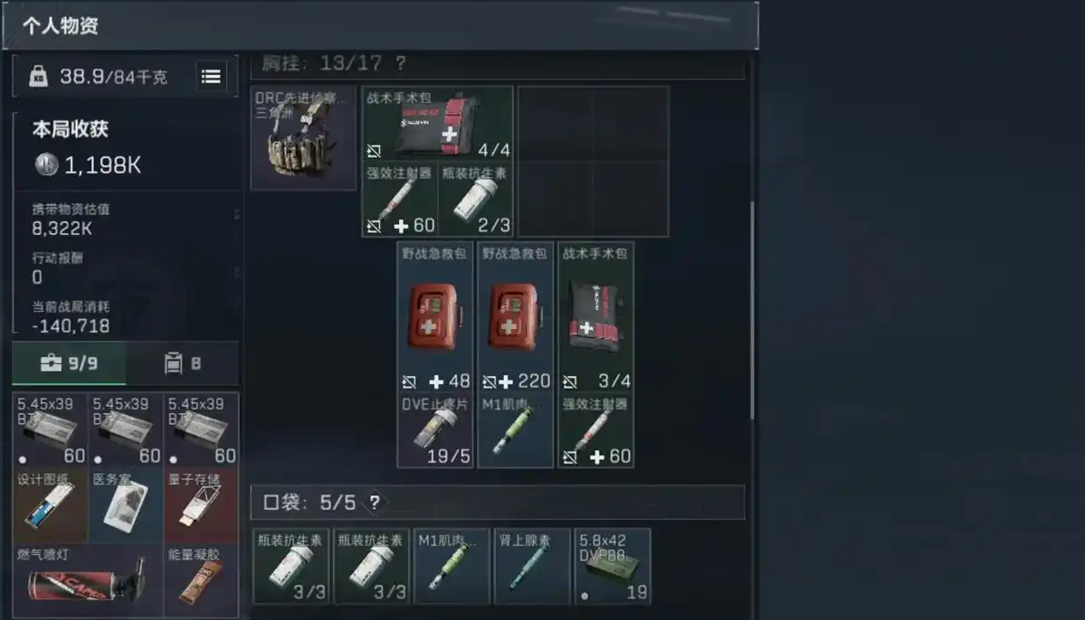Click the question mark beside 胸挂 13/17
1085x620 pixels.
click(x=401, y=63)
